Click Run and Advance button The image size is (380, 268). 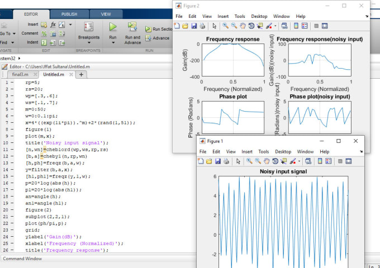point(132,33)
